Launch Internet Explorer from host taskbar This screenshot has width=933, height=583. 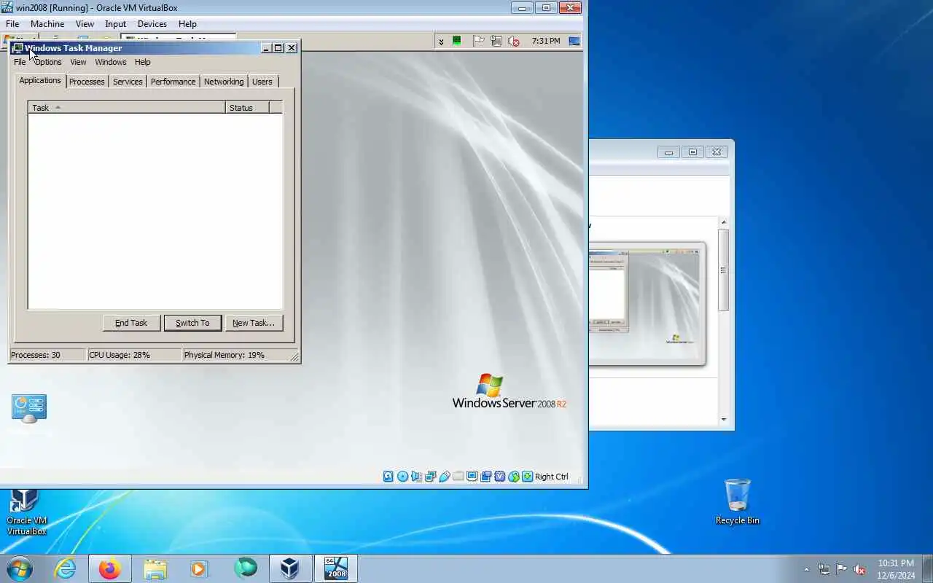[x=66, y=568]
